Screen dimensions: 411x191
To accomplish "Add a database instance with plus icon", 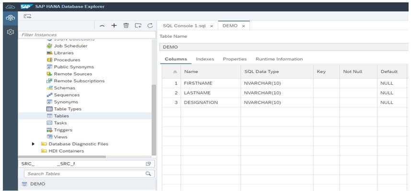I will (114, 25).
